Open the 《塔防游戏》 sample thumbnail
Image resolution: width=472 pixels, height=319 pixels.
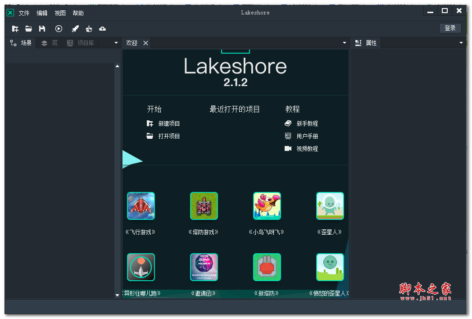pos(204,206)
